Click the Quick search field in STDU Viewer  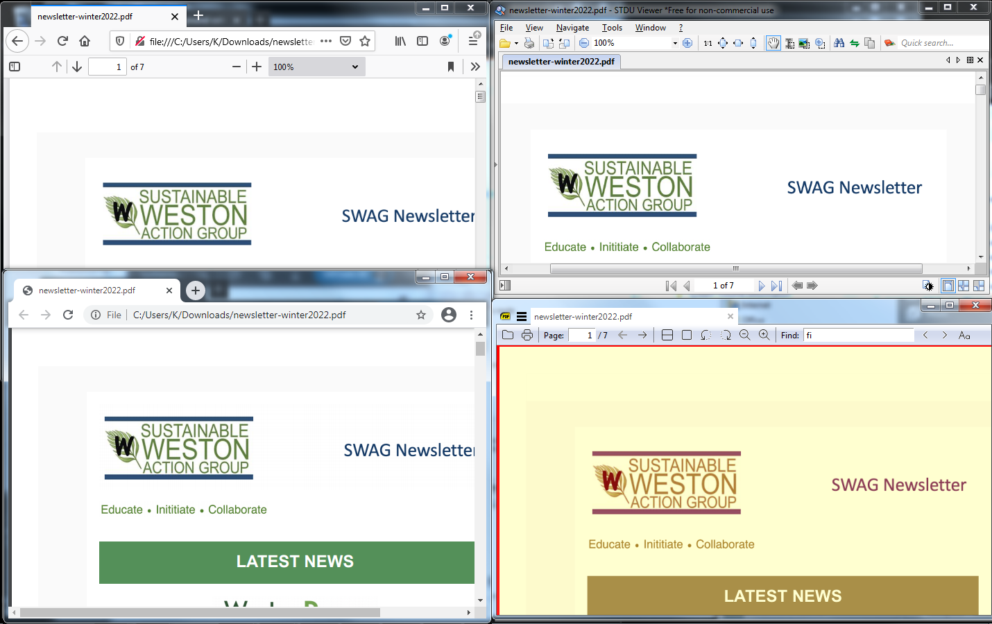tap(942, 43)
